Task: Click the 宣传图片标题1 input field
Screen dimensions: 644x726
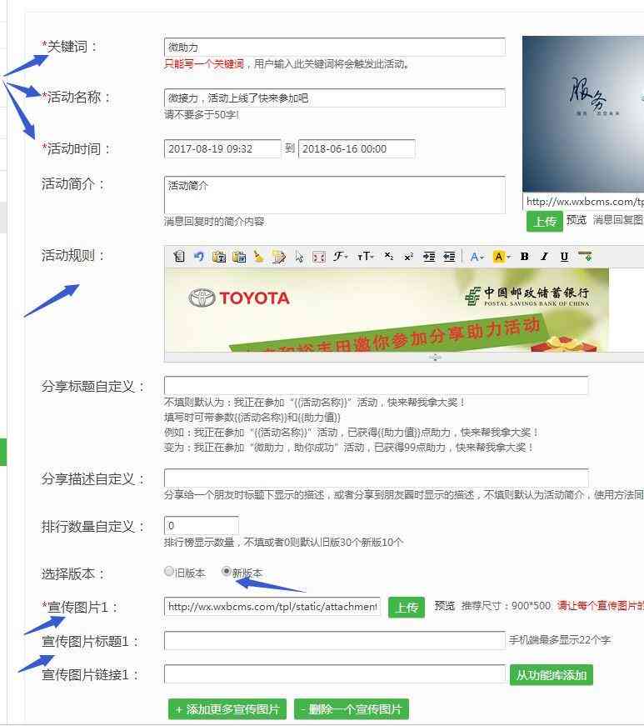Action: 334,640
